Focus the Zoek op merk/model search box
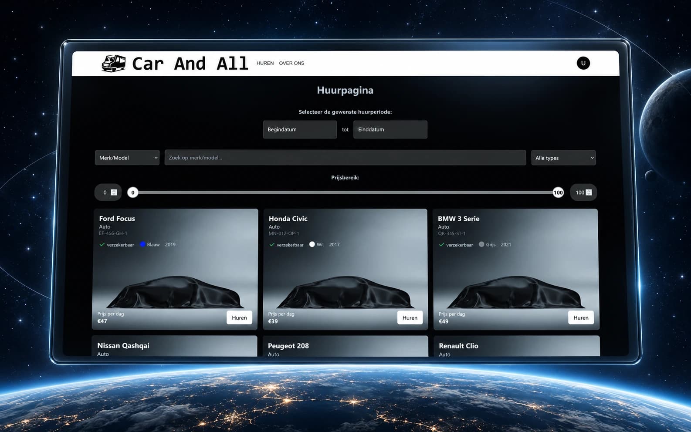 [x=345, y=158]
